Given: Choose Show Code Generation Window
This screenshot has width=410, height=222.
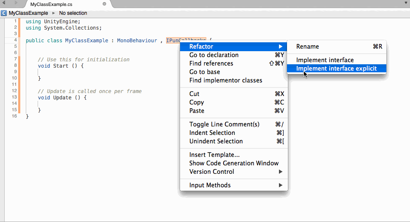Looking at the screenshot, I should click(x=234, y=163).
